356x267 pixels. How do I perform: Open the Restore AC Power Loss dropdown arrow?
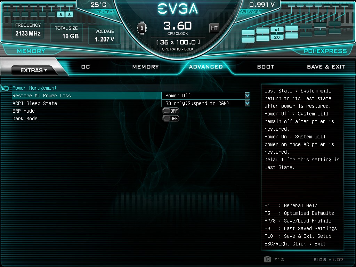(x=247, y=96)
